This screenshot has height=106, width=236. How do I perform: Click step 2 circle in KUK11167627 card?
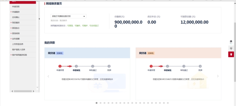click(76, 66)
